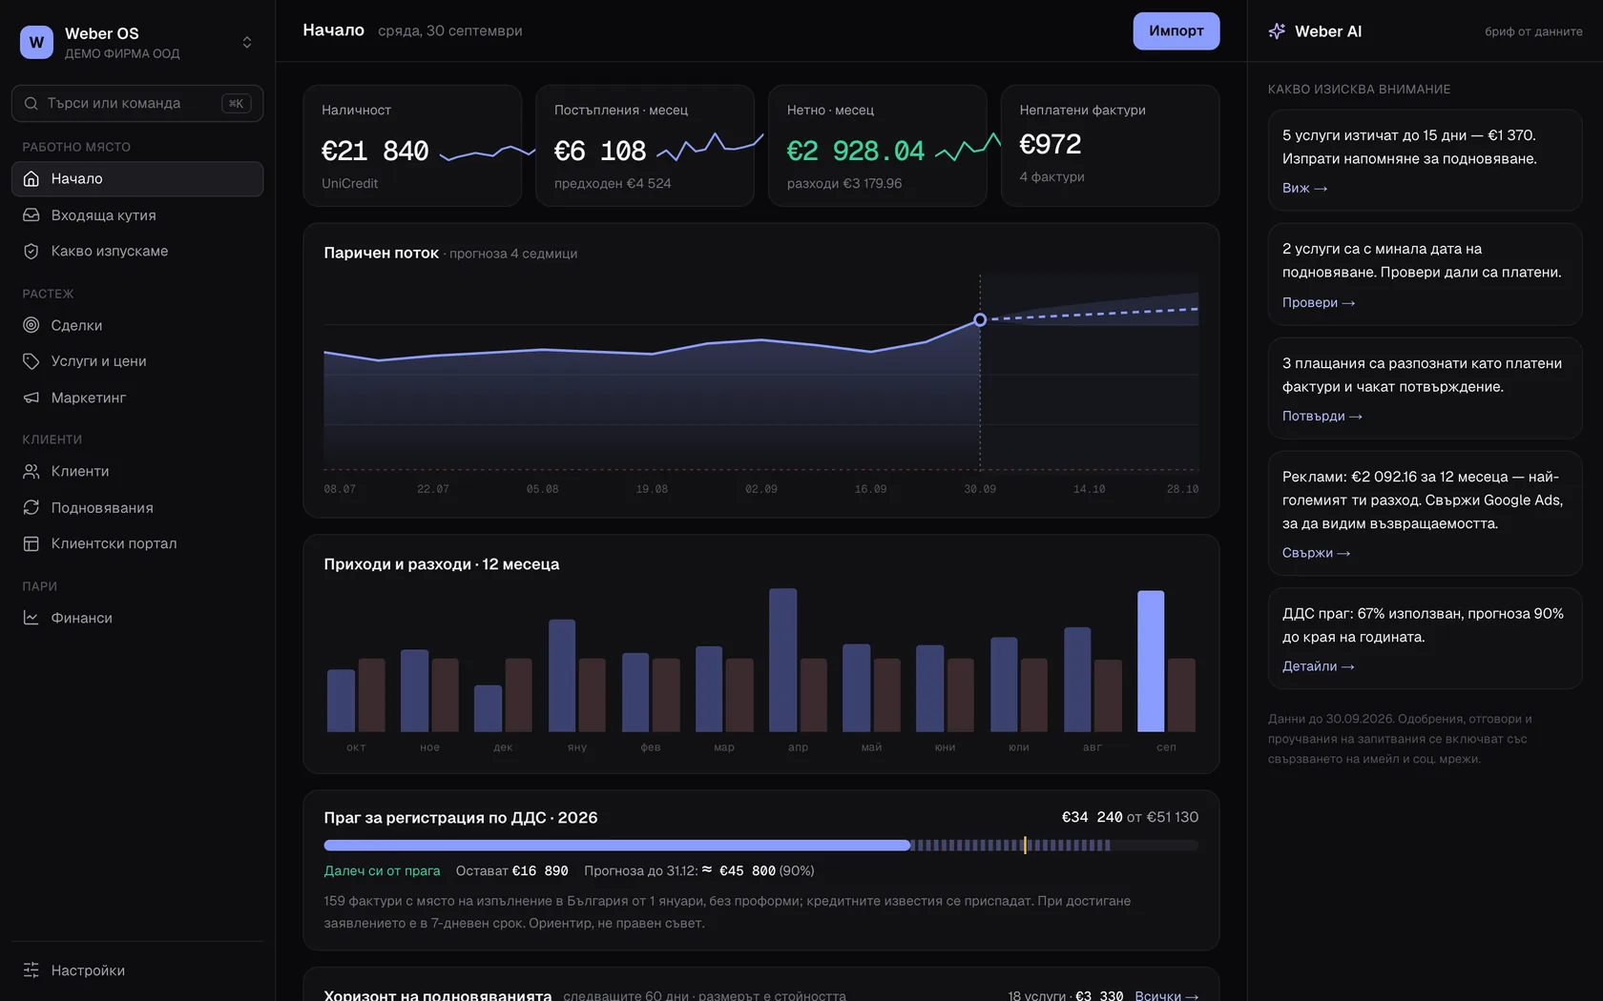Click the Сделки target icon
The width and height of the screenshot is (1603, 1001).
31,325
